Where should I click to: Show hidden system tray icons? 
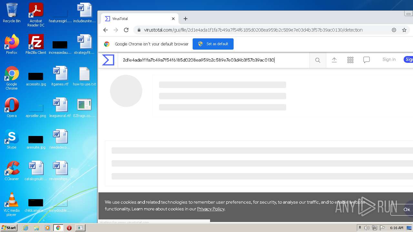pyautogui.click(x=360, y=227)
